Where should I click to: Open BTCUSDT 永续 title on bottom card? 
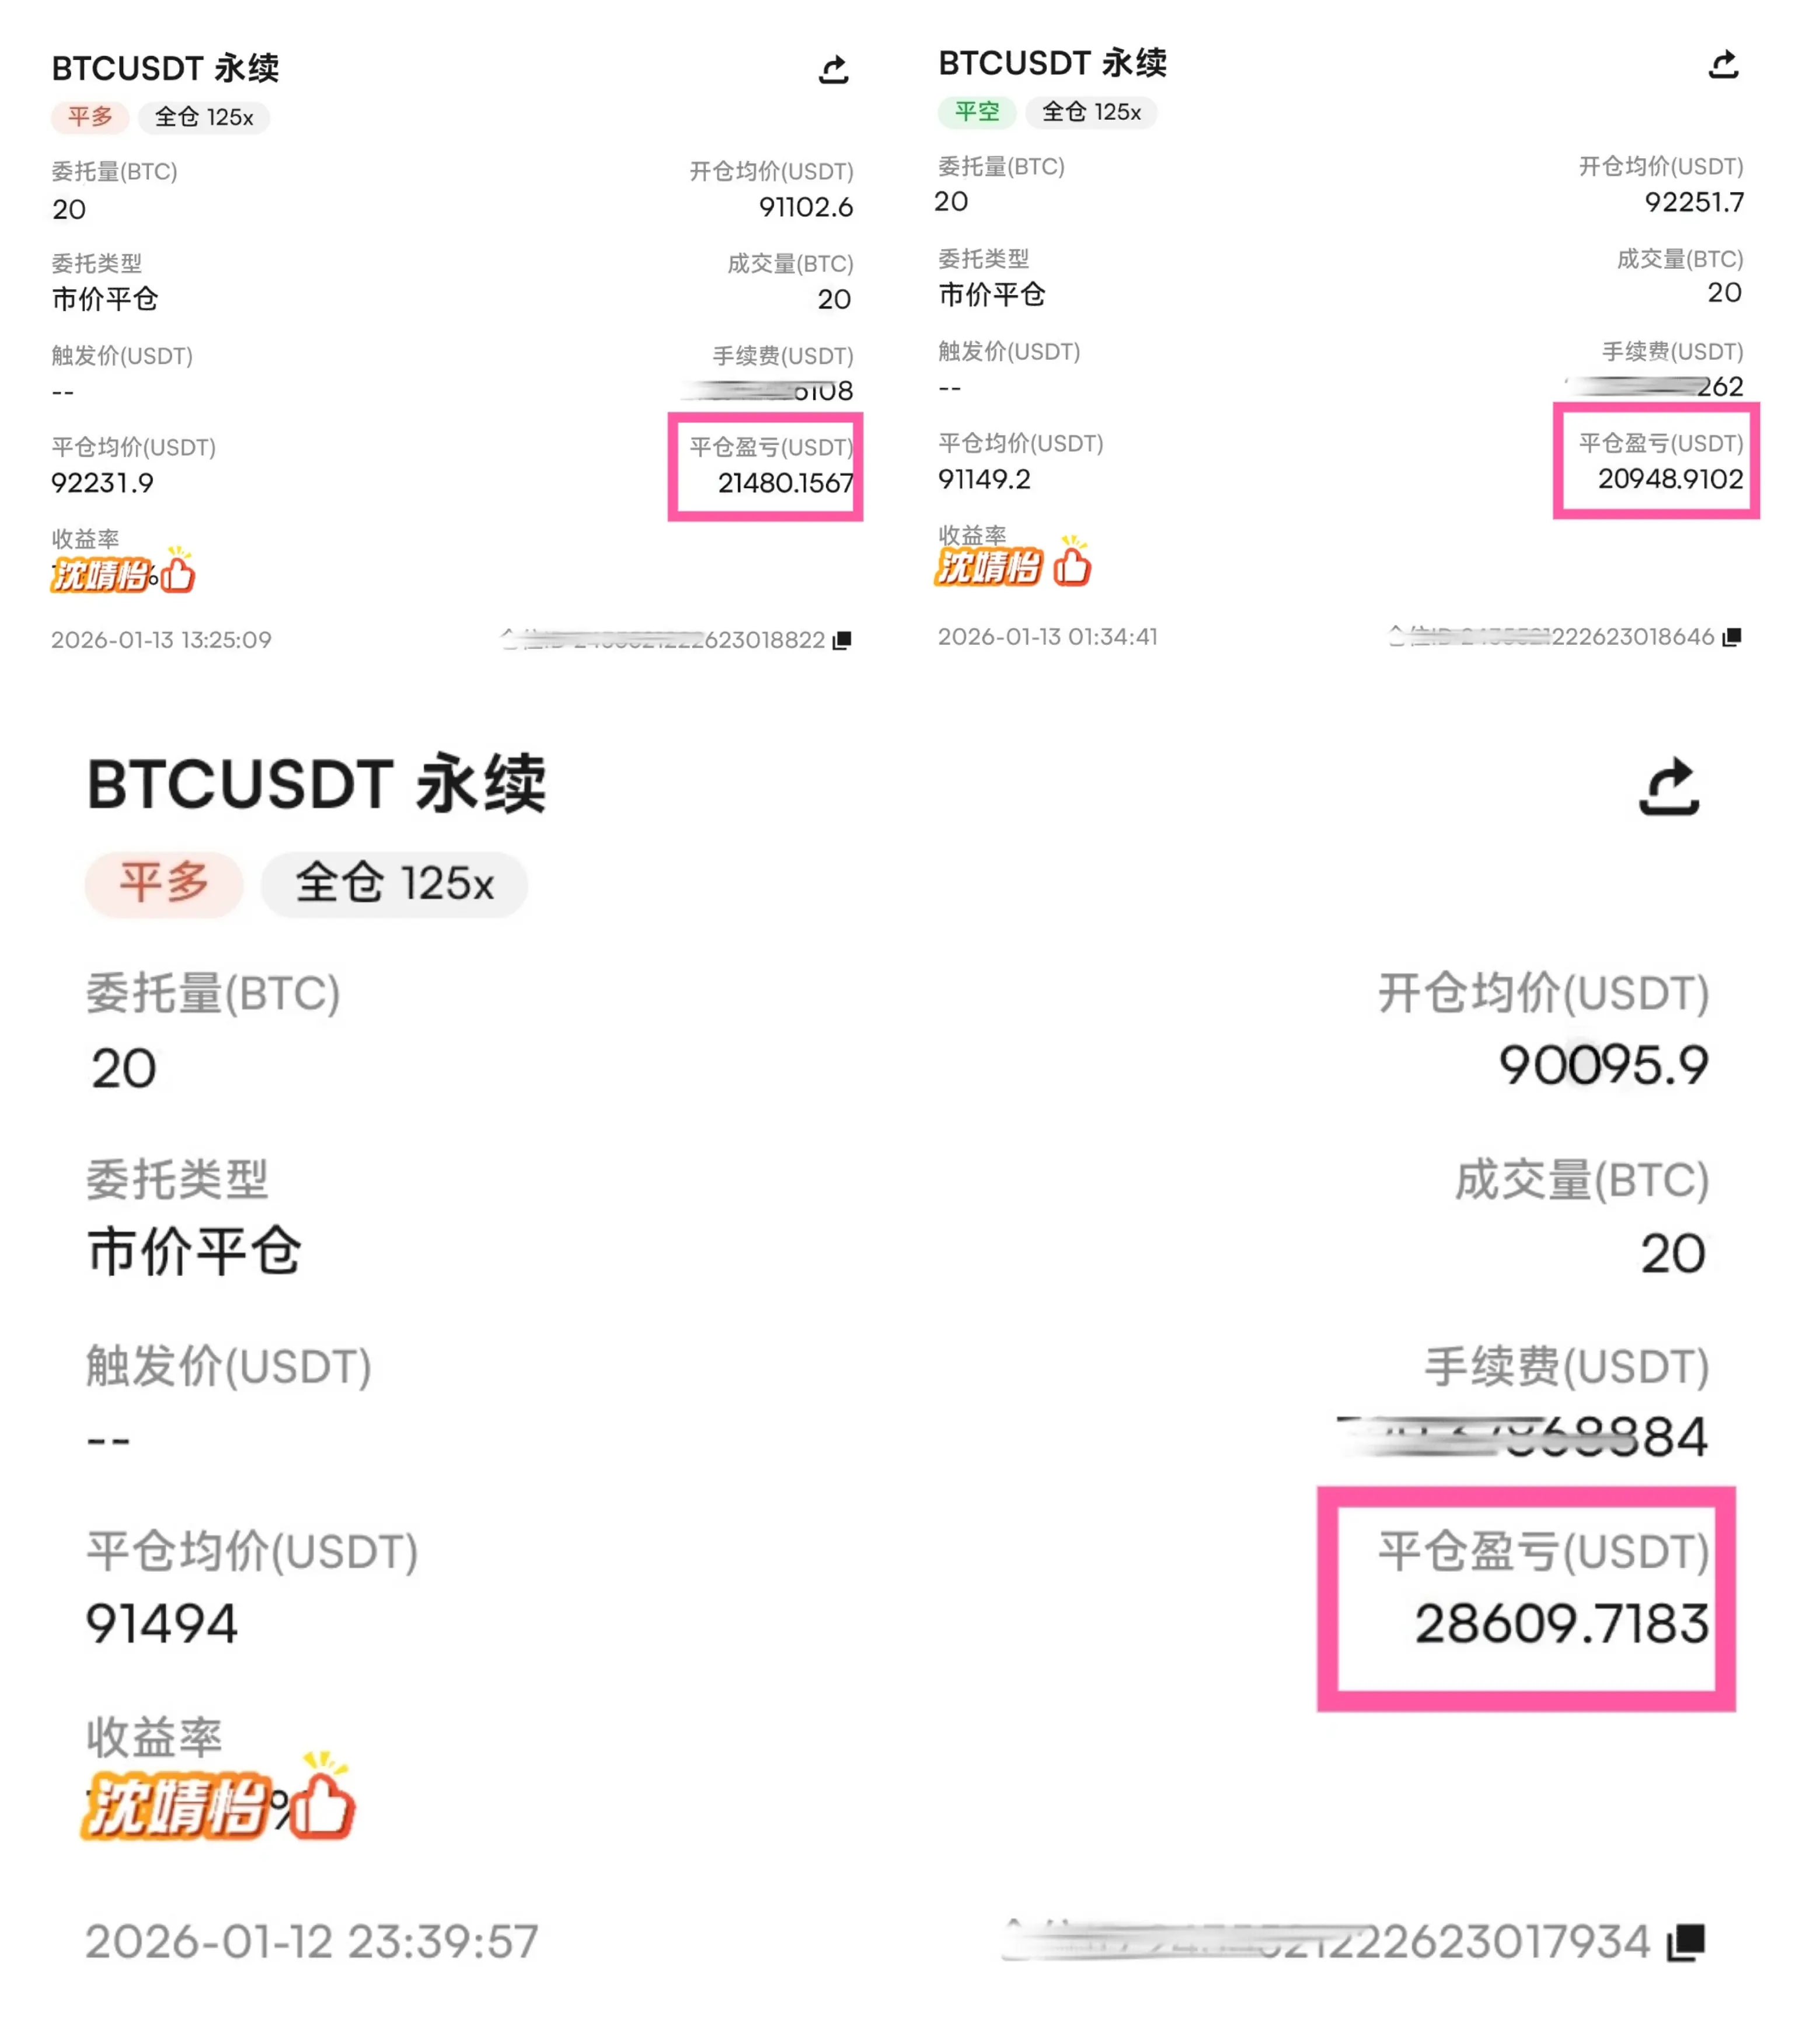tap(316, 784)
